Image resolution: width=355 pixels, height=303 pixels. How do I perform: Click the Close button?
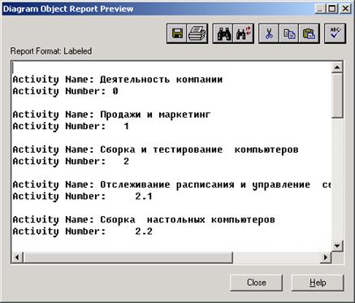(256, 283)
